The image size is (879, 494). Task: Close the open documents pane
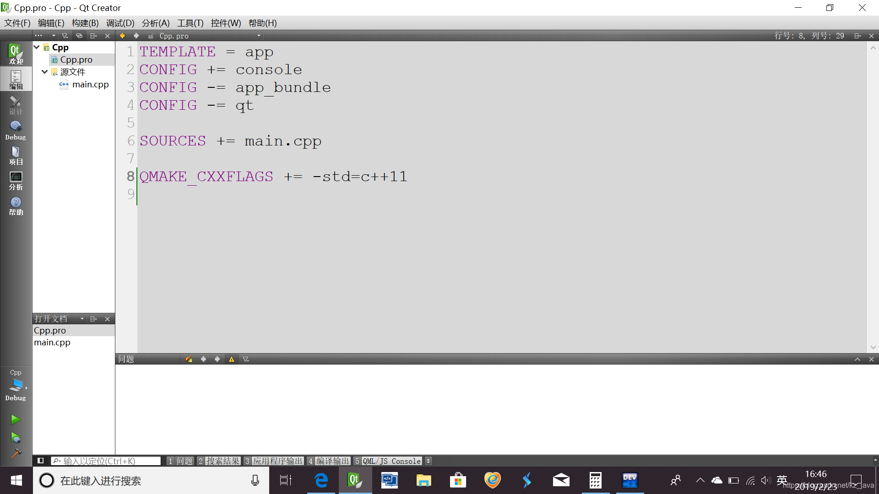(108, 319)
